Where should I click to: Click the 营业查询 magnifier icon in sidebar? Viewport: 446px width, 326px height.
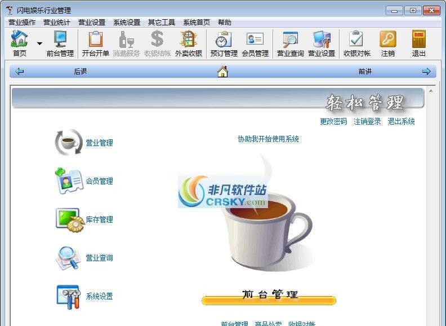[x=68, y=258]
